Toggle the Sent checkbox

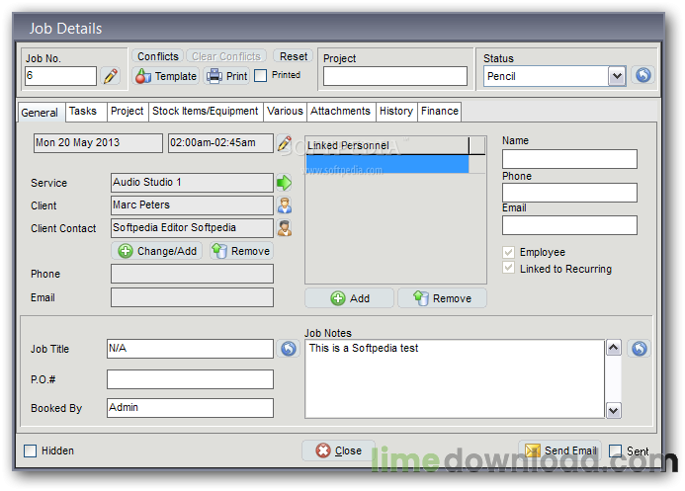pyautogui.click(x=615, y=450)
